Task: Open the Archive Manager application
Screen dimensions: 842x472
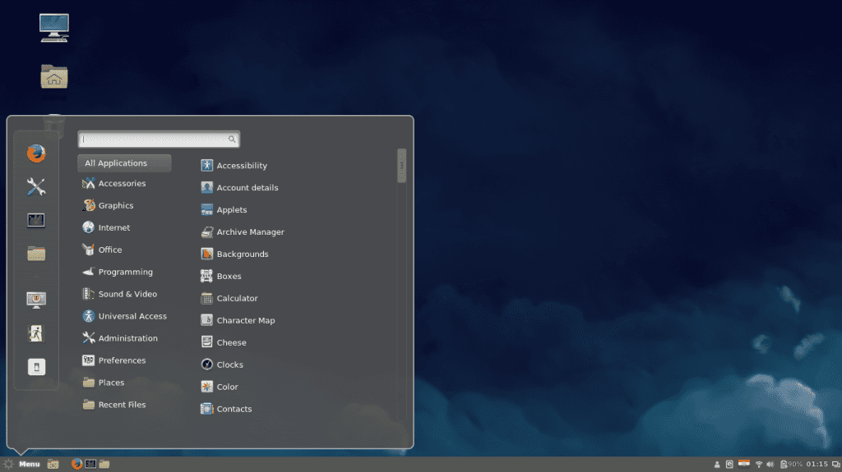Action: click(250, 232)
